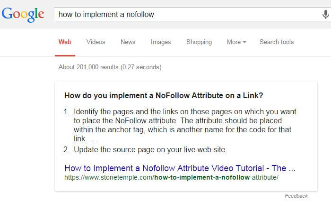331x201 pixels.
Task: Open the Nofollow Attribute Video Tutorial link
Action: [180, 168]
